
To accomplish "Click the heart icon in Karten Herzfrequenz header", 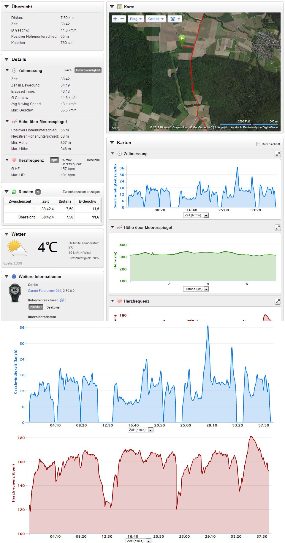I will 120,301.
